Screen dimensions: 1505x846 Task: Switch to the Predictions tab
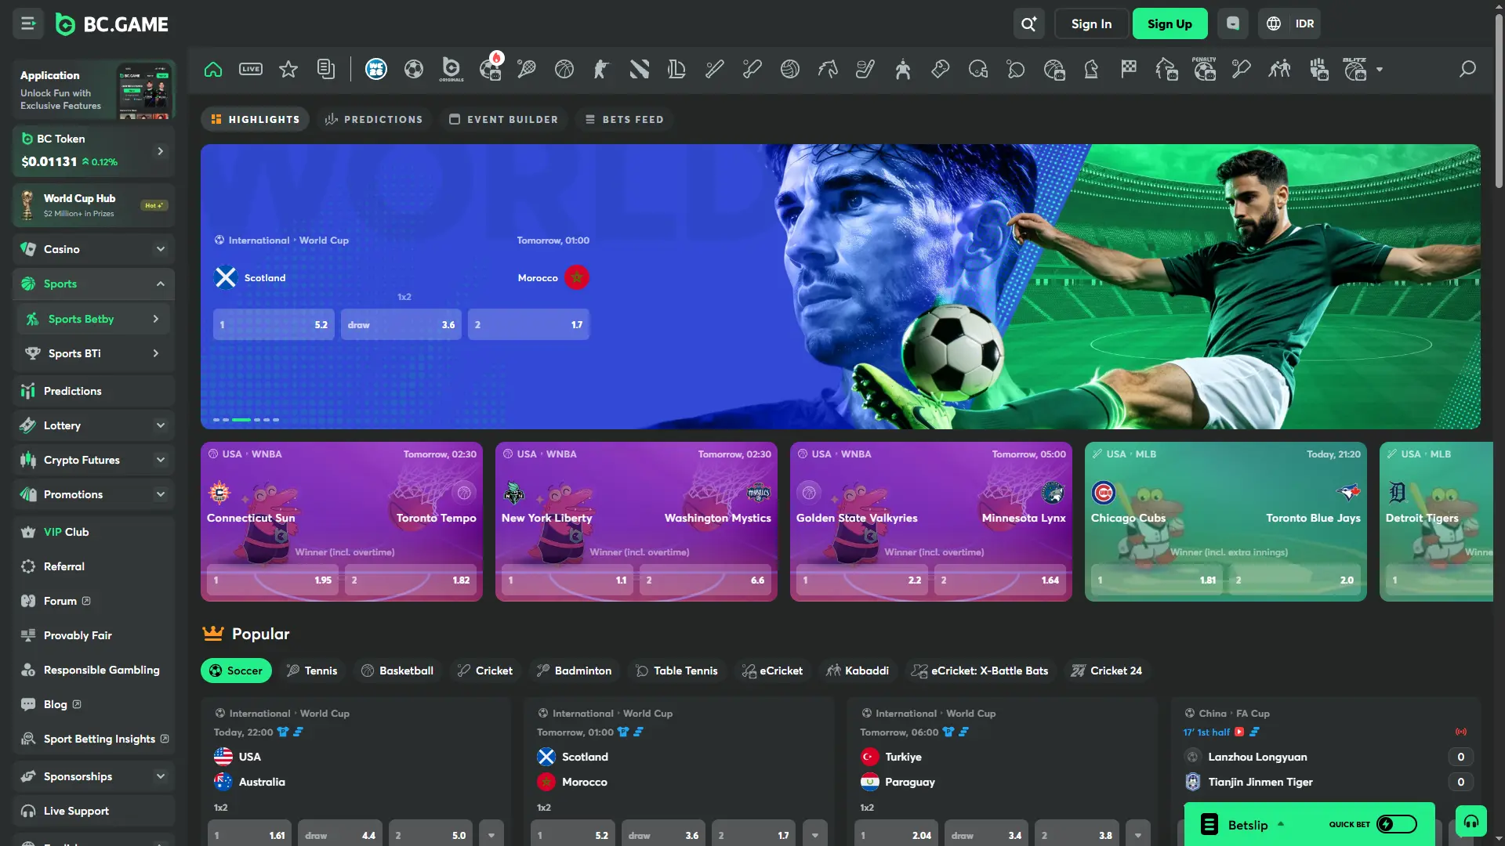click(374, 119)
